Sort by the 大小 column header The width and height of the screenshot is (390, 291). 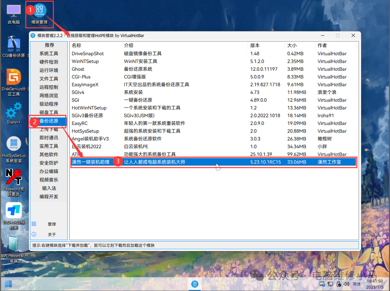pyautogui.click(x=300, y=45)
